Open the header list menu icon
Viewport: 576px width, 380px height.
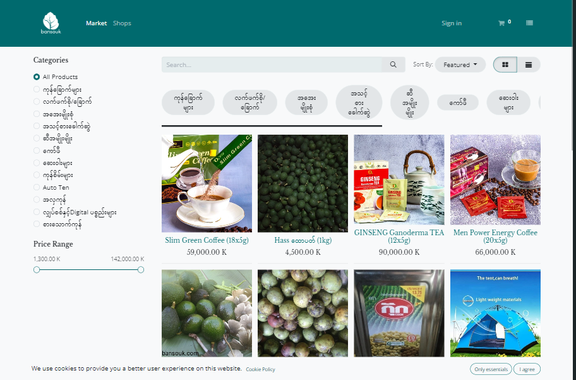(x=529, y=23)
